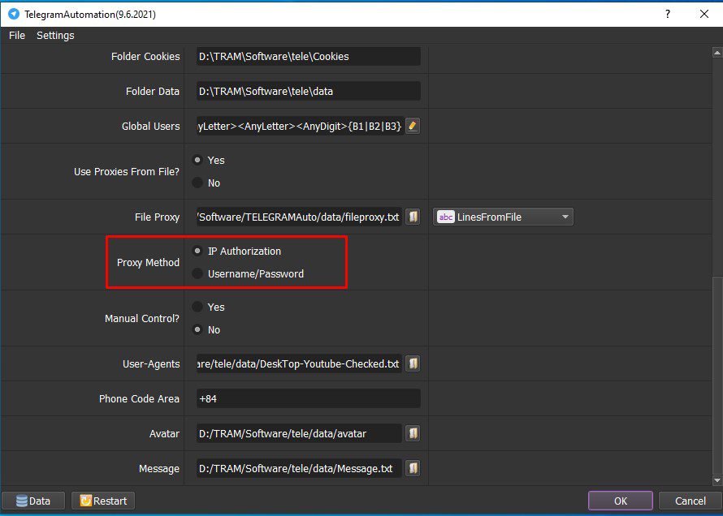Click the vertical scrollbar thumb
The height and width of the screenshot is (516, 723).
(717, 375)
